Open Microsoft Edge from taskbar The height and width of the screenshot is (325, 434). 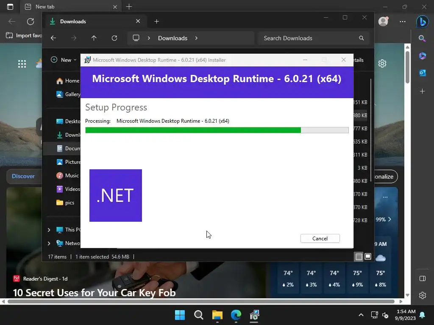(x=236, y=315)
